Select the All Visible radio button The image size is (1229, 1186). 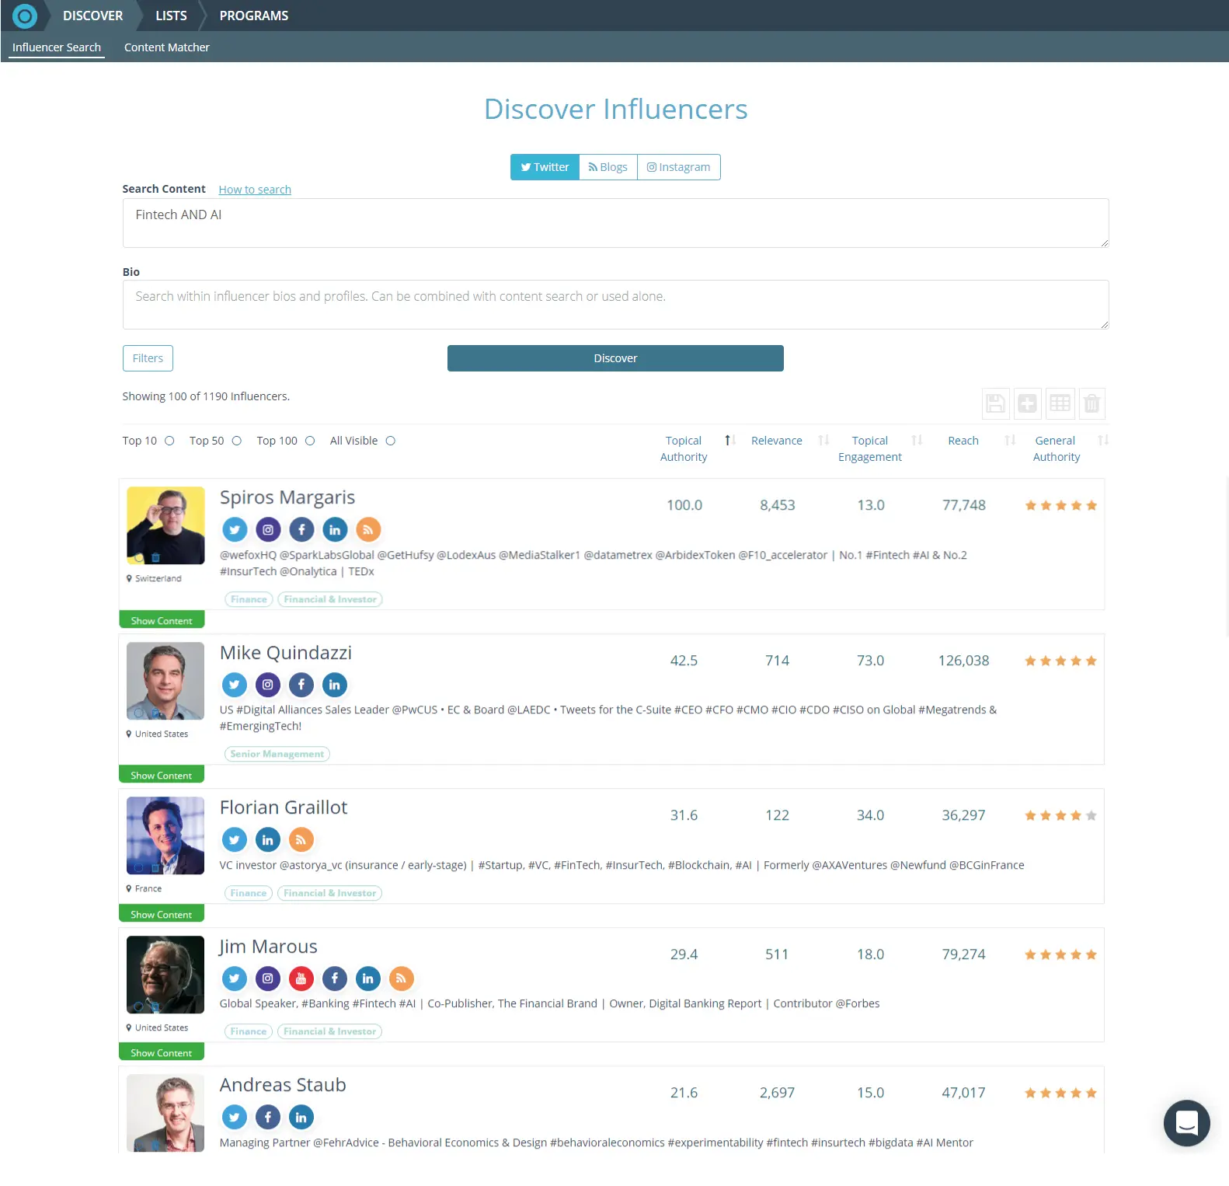[391, 441]
